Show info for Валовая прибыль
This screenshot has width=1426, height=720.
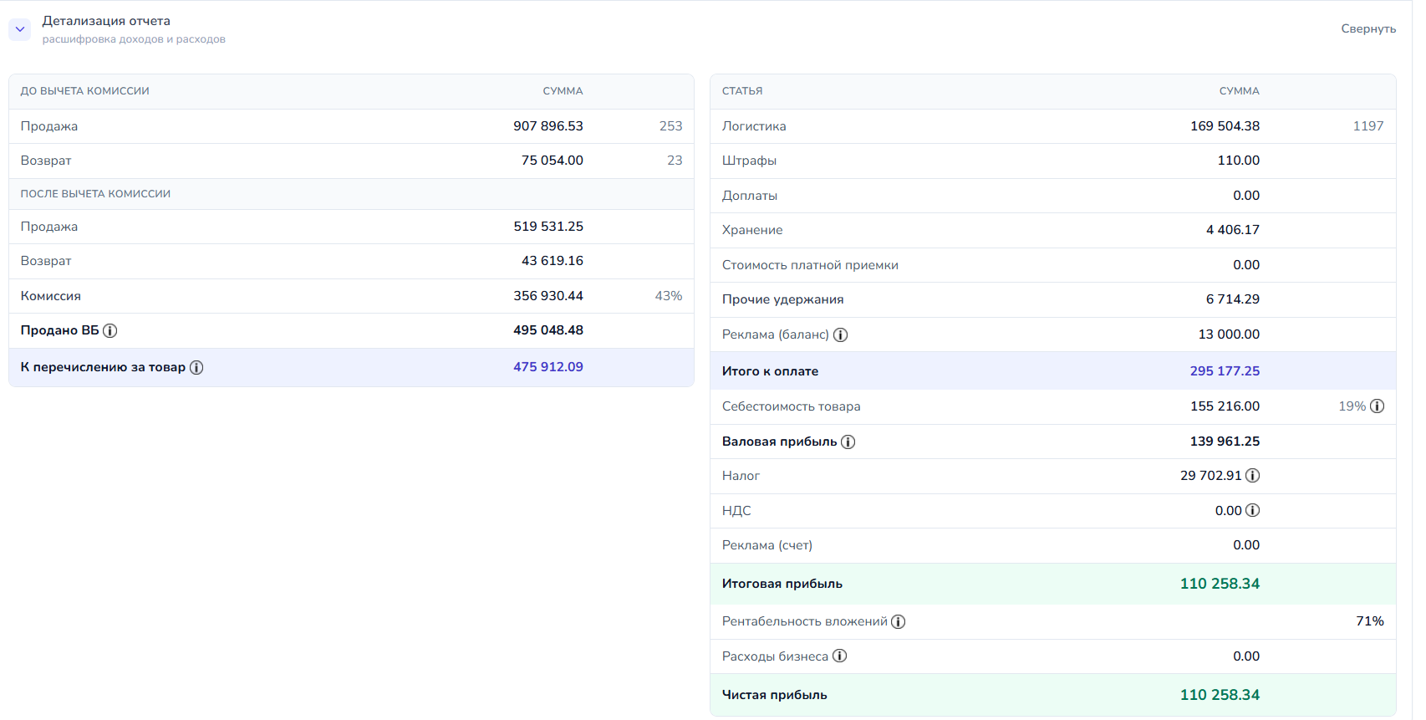pyautogui.click(x=848, y=442)
